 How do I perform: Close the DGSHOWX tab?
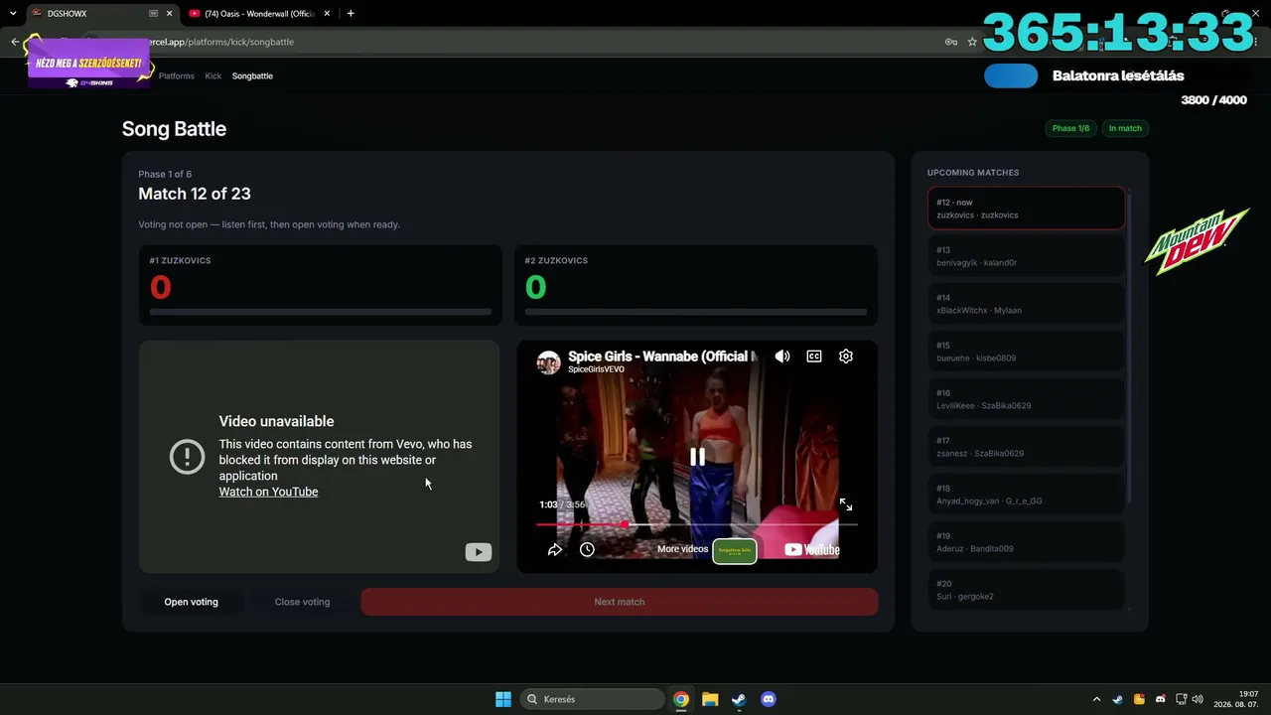coord(169,14)
